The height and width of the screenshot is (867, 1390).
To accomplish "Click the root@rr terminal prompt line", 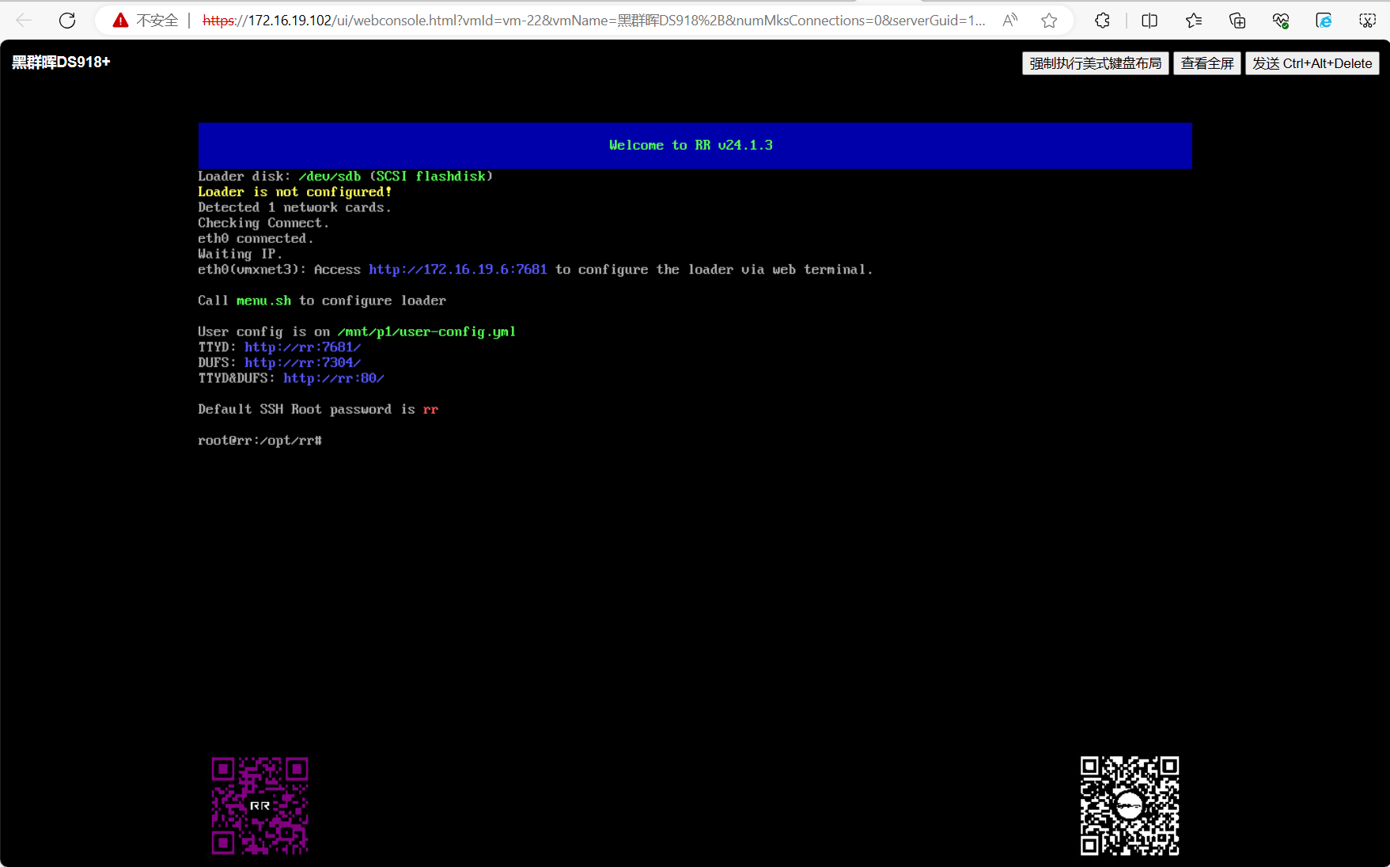I will click(x=260, y=441).
